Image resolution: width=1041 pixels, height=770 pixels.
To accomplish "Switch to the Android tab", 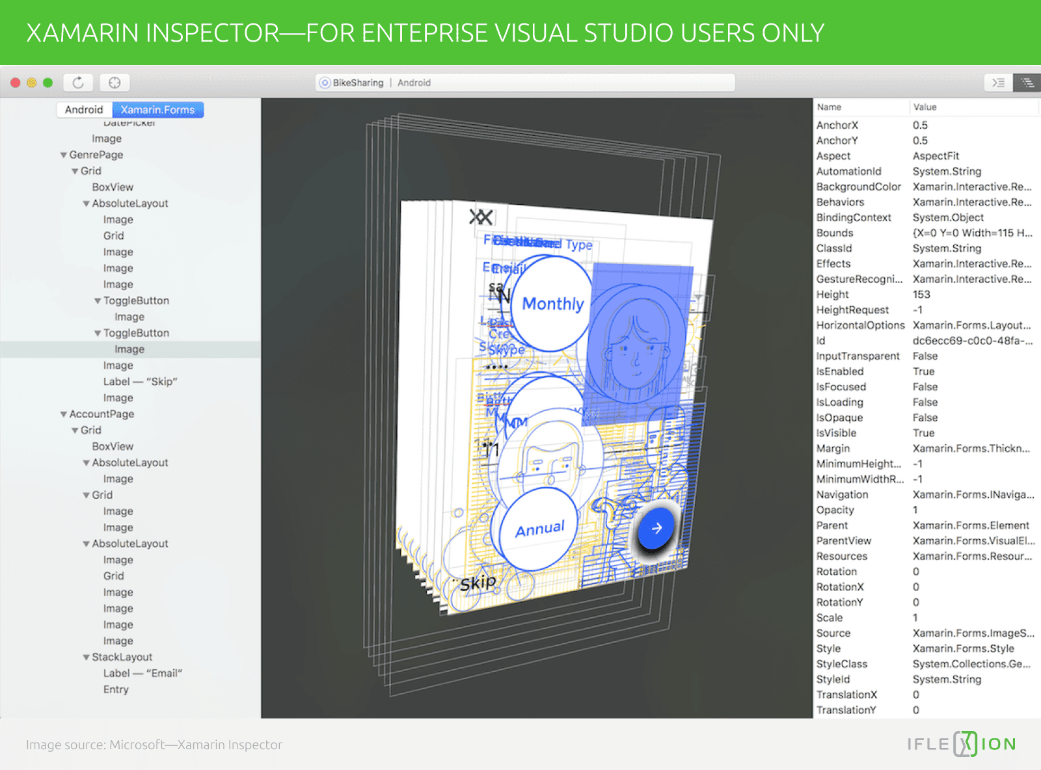I will point(84,110).
